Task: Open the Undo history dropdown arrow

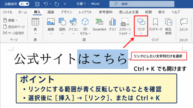Action: [x=50, y=4]
